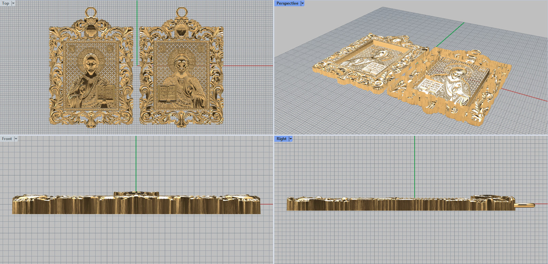Click the book on right icon in Top view
Image resolution: width=548 pixels, height=264 pixels.
[x=167, y=93]
